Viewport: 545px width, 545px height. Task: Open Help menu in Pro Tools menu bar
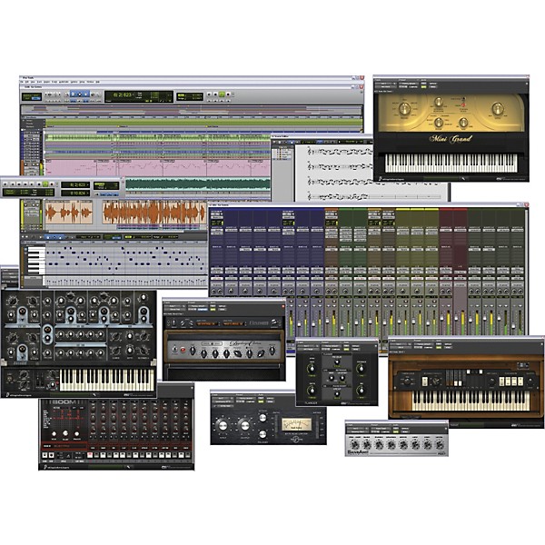[98, 82]
